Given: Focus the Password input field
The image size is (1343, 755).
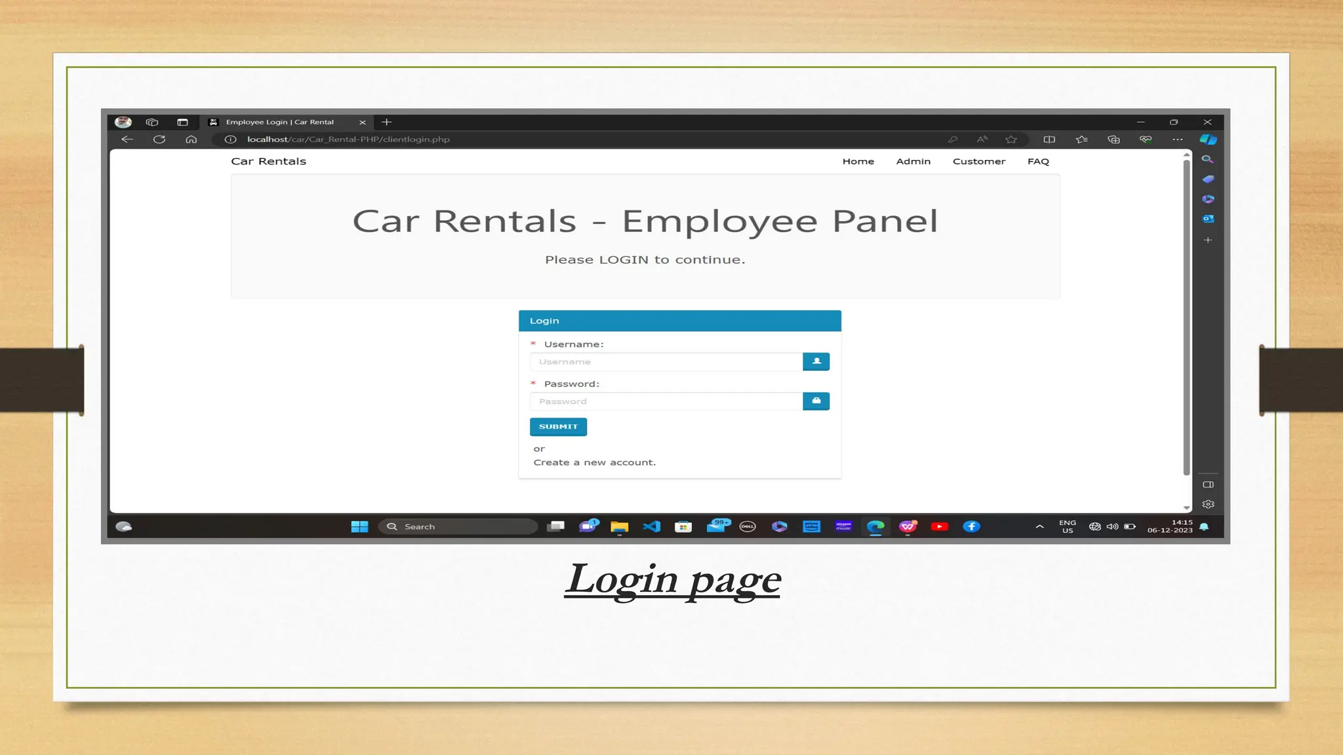Looking at the screenshot, I should click(x=666, y=401).
